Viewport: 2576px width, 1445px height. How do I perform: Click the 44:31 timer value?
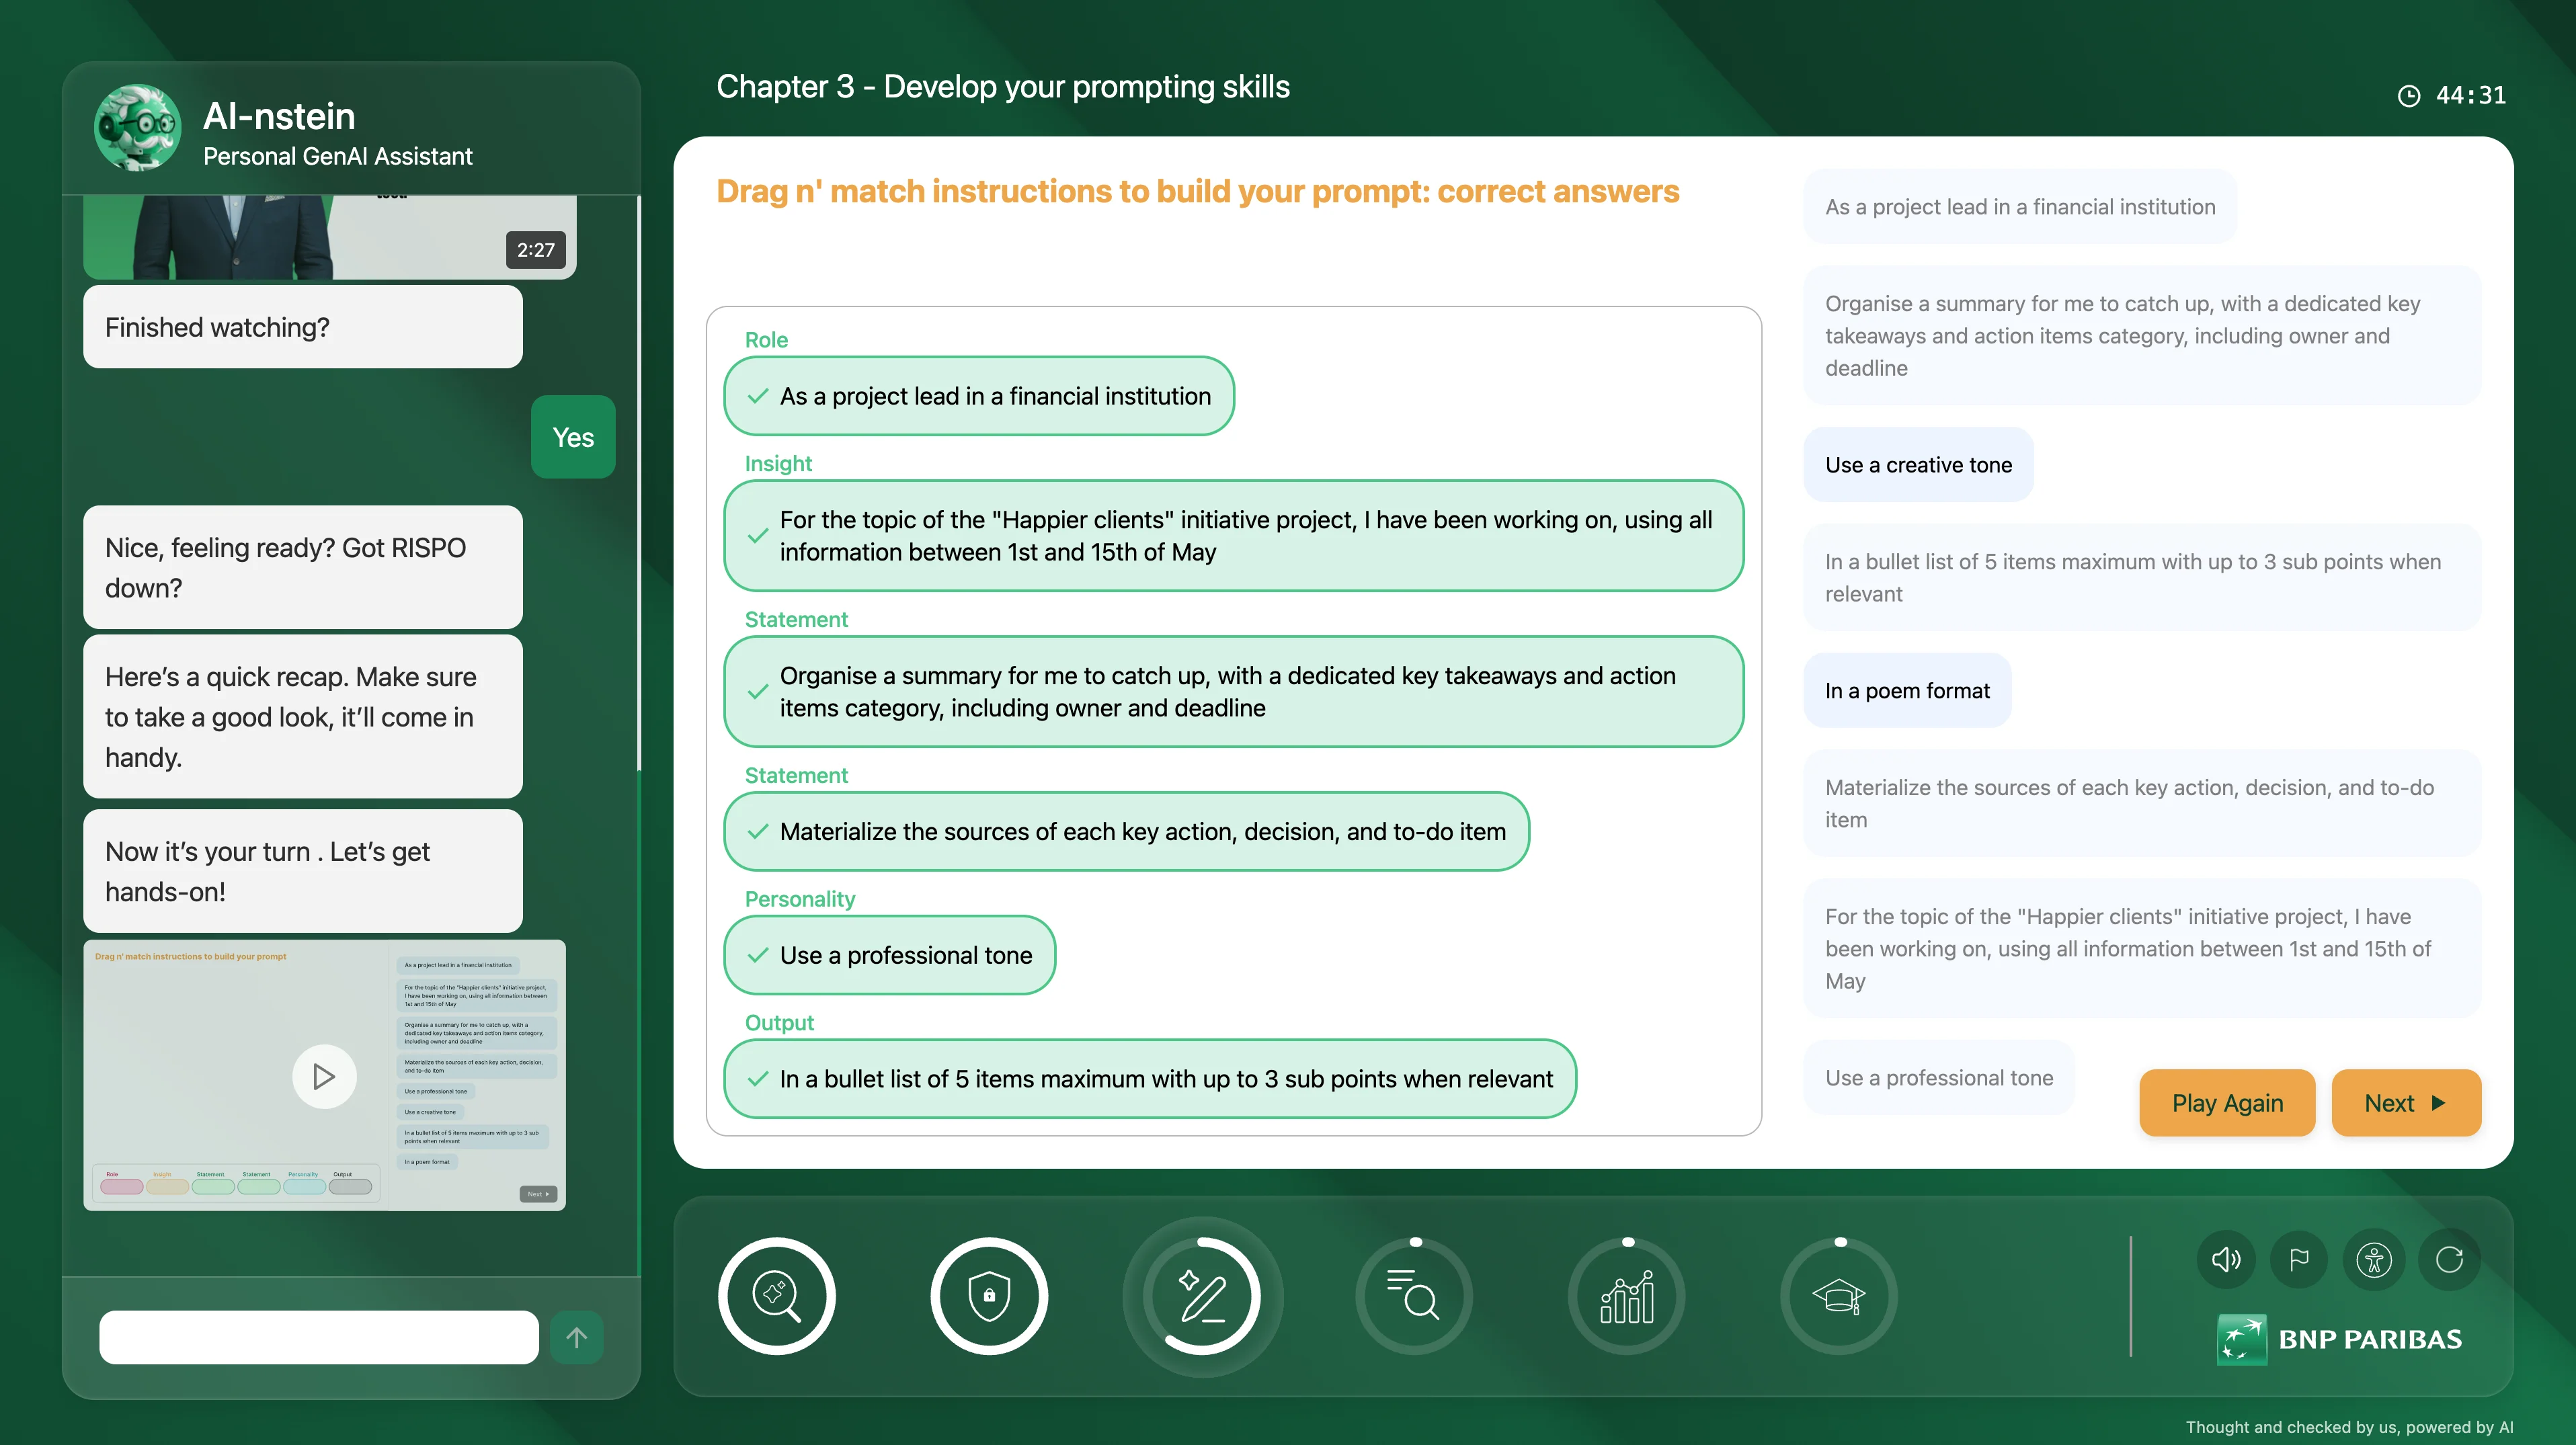click(x=2471, y=96)
